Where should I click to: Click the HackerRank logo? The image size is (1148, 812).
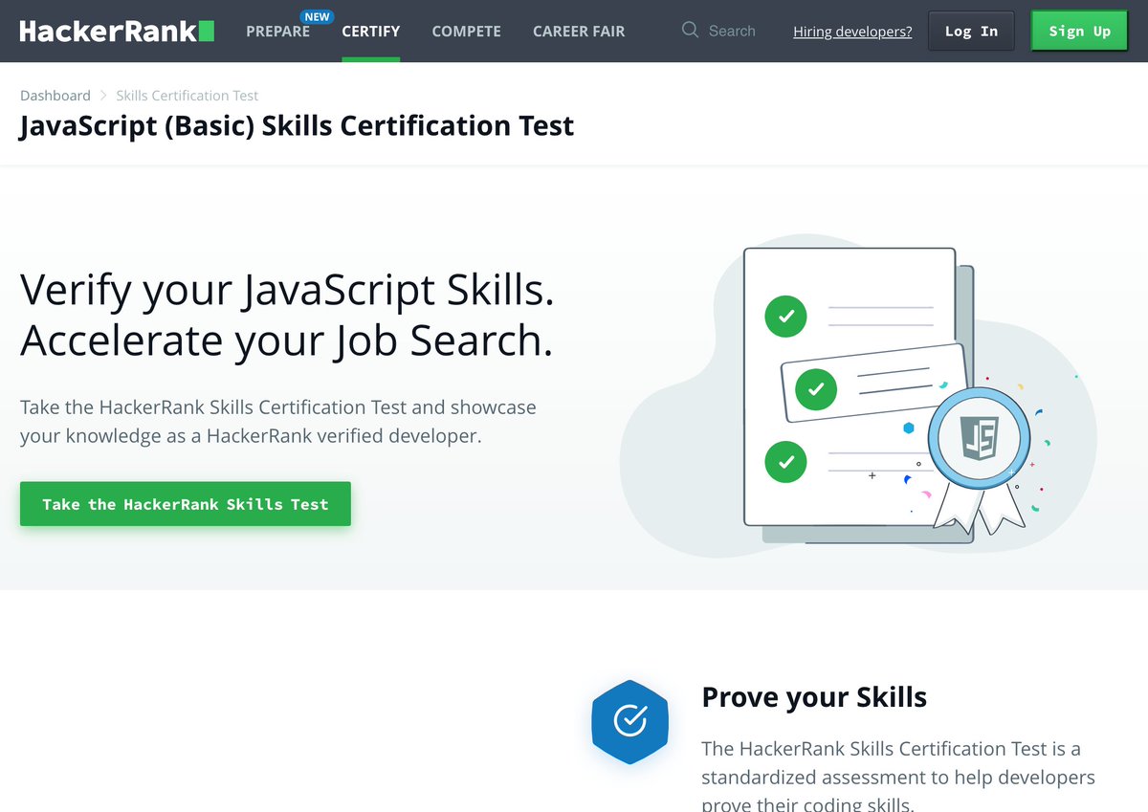click(x=117, y=32)
